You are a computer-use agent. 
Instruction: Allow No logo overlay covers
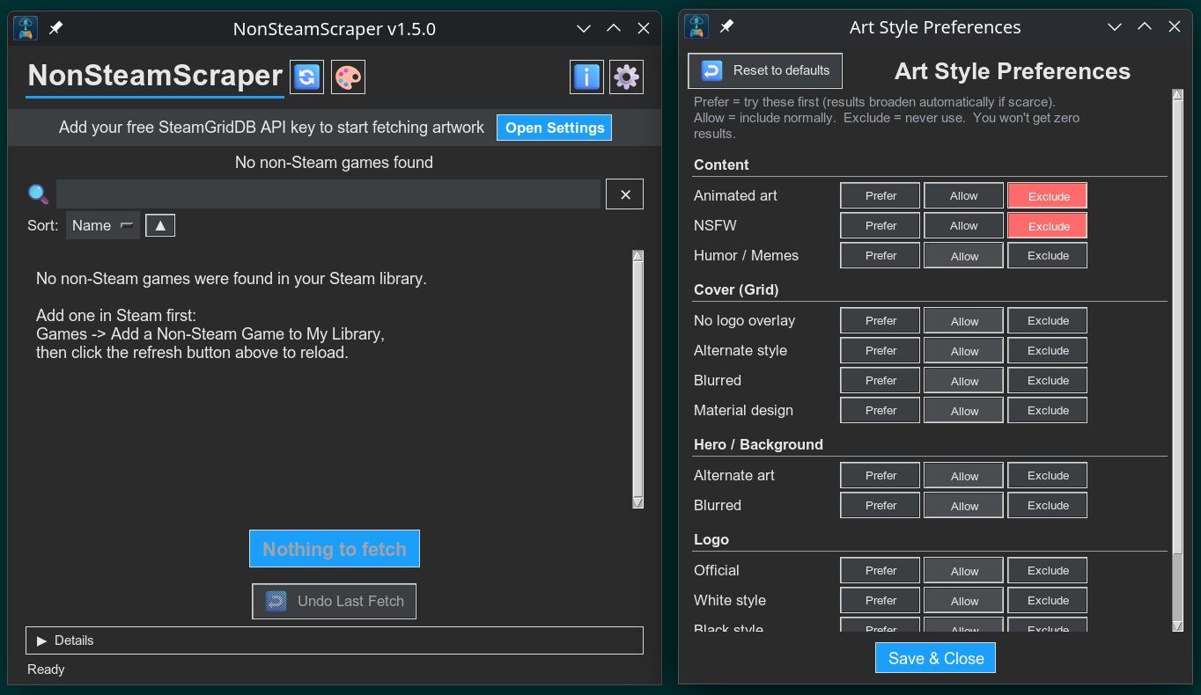click(963, 321)
